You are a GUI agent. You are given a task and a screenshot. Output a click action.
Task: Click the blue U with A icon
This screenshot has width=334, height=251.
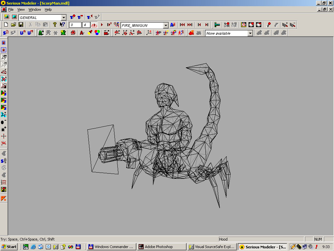pos(23,33)
